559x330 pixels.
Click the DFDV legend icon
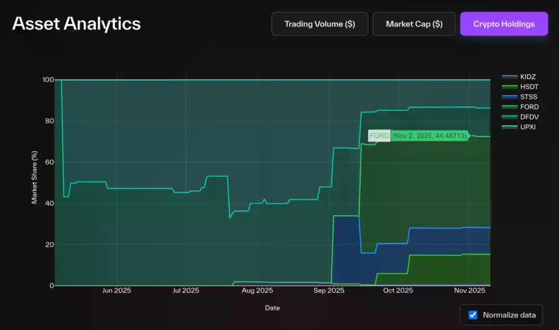[510, 117]
